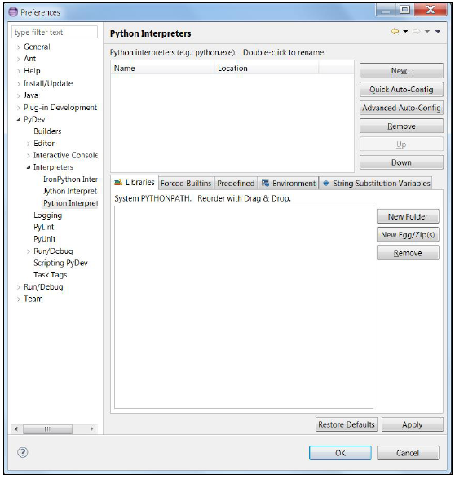455x479 pixels.
Task: Expand the General tree node
Action: pos(19,47)
